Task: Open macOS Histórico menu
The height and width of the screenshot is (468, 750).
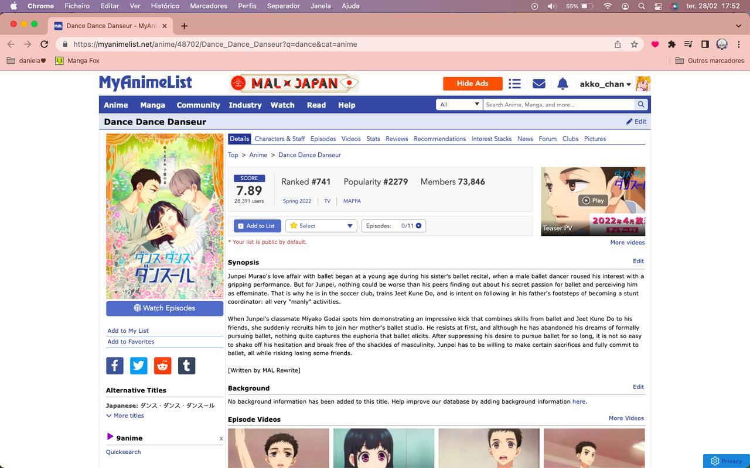Action: point(164,6)
